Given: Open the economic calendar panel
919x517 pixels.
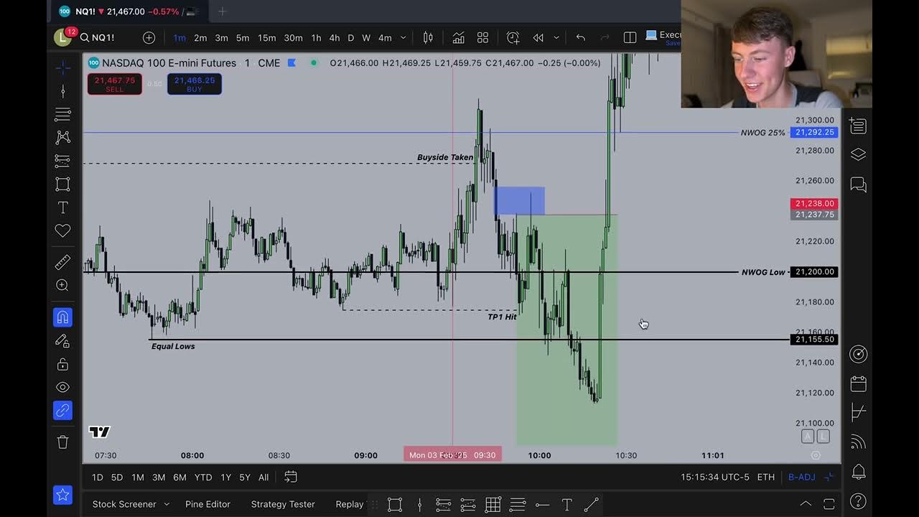Looking at the screenshot, I should pyautogui.click(x=858, y=383).
